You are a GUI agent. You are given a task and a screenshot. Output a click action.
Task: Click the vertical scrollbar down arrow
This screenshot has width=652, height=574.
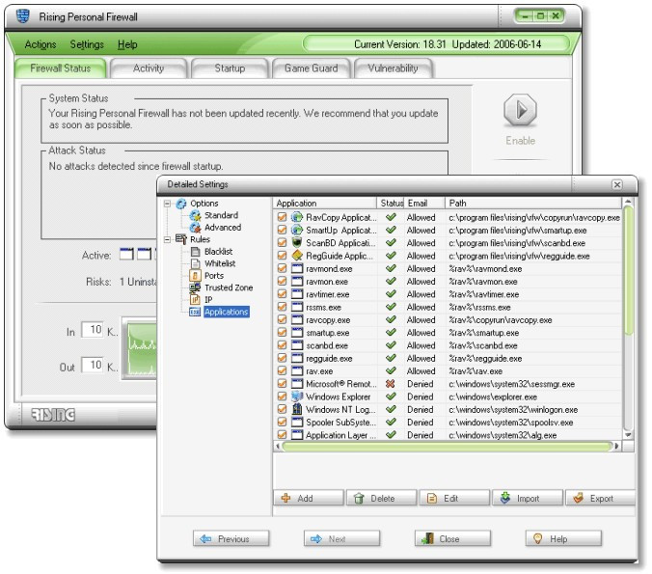click(x=628, y=435)
